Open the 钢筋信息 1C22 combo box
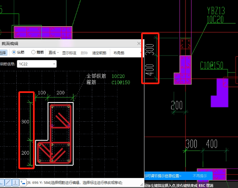 point(37,64)
